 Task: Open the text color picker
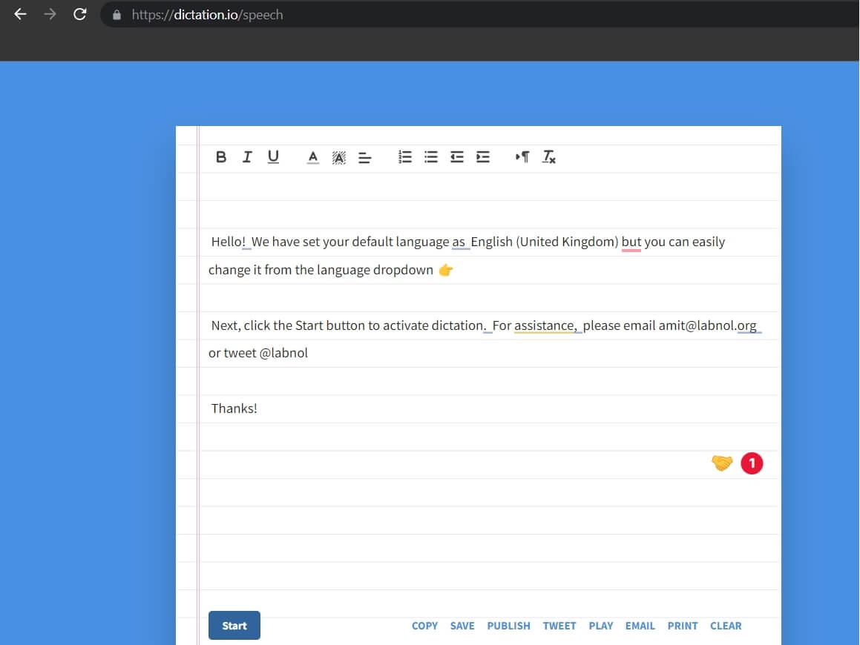313,157
